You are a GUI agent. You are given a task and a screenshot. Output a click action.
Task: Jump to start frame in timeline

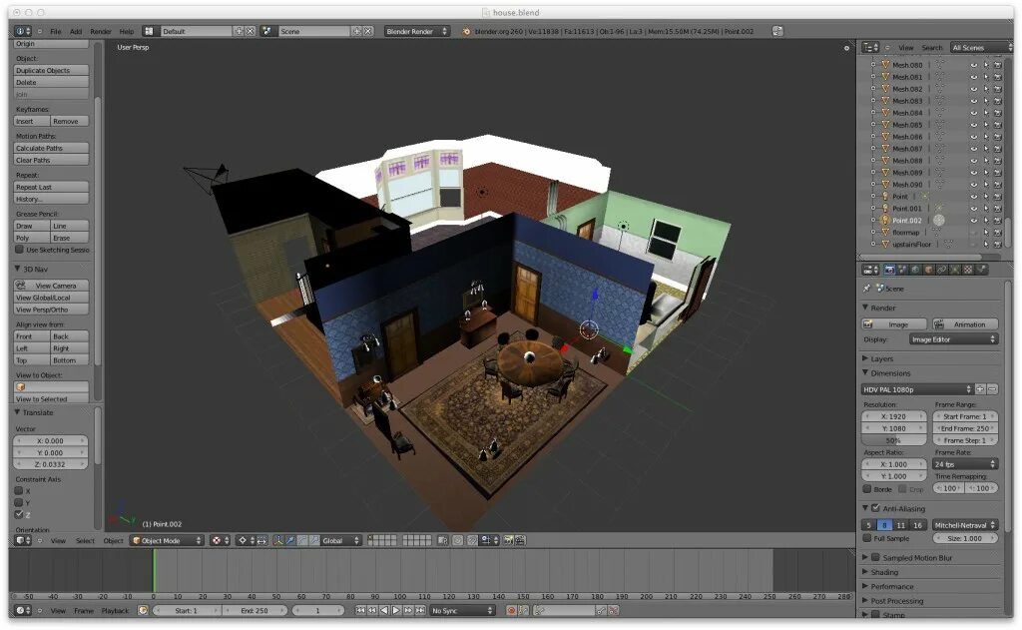(360, 610)
